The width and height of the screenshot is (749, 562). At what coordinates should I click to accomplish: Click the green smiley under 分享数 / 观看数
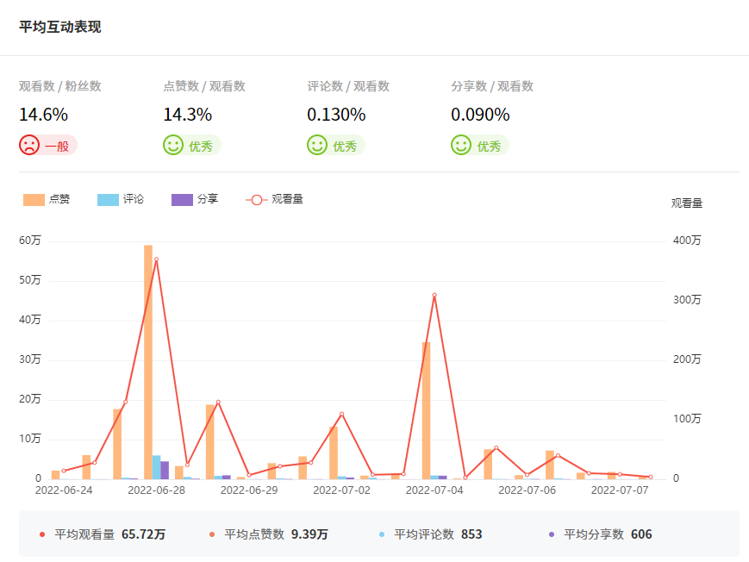[x=461, y=145]
